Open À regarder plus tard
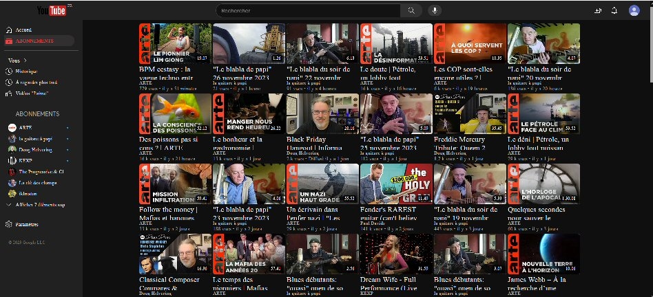653x297 pixels. pyautogui.click(x=37, y=82)
